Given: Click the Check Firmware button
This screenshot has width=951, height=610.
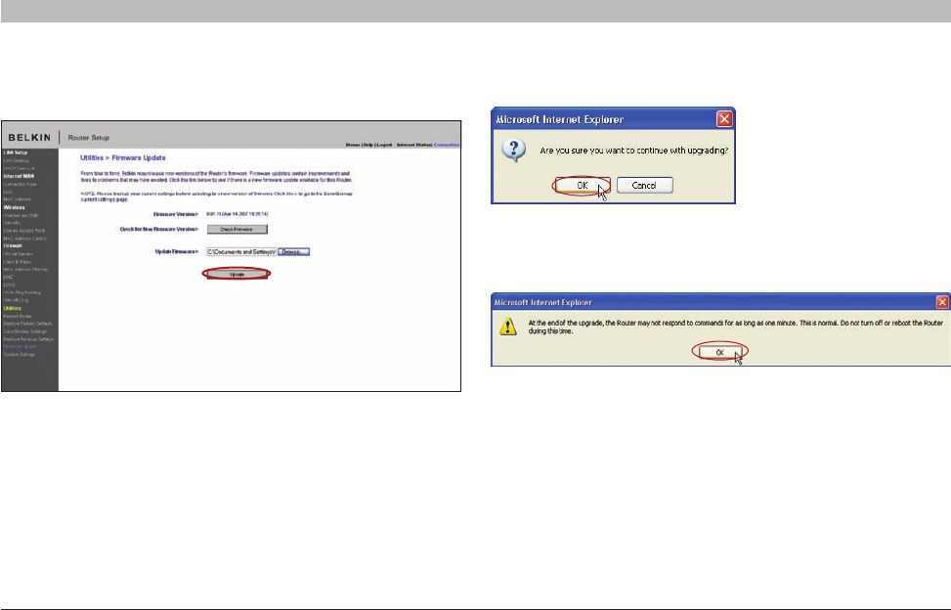Looking at the screenshot, I should [237, 229].
